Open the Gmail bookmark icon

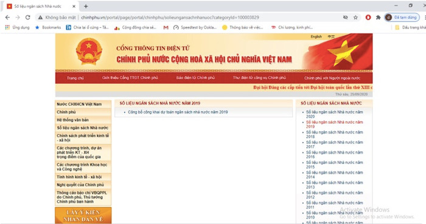(166, 27)
